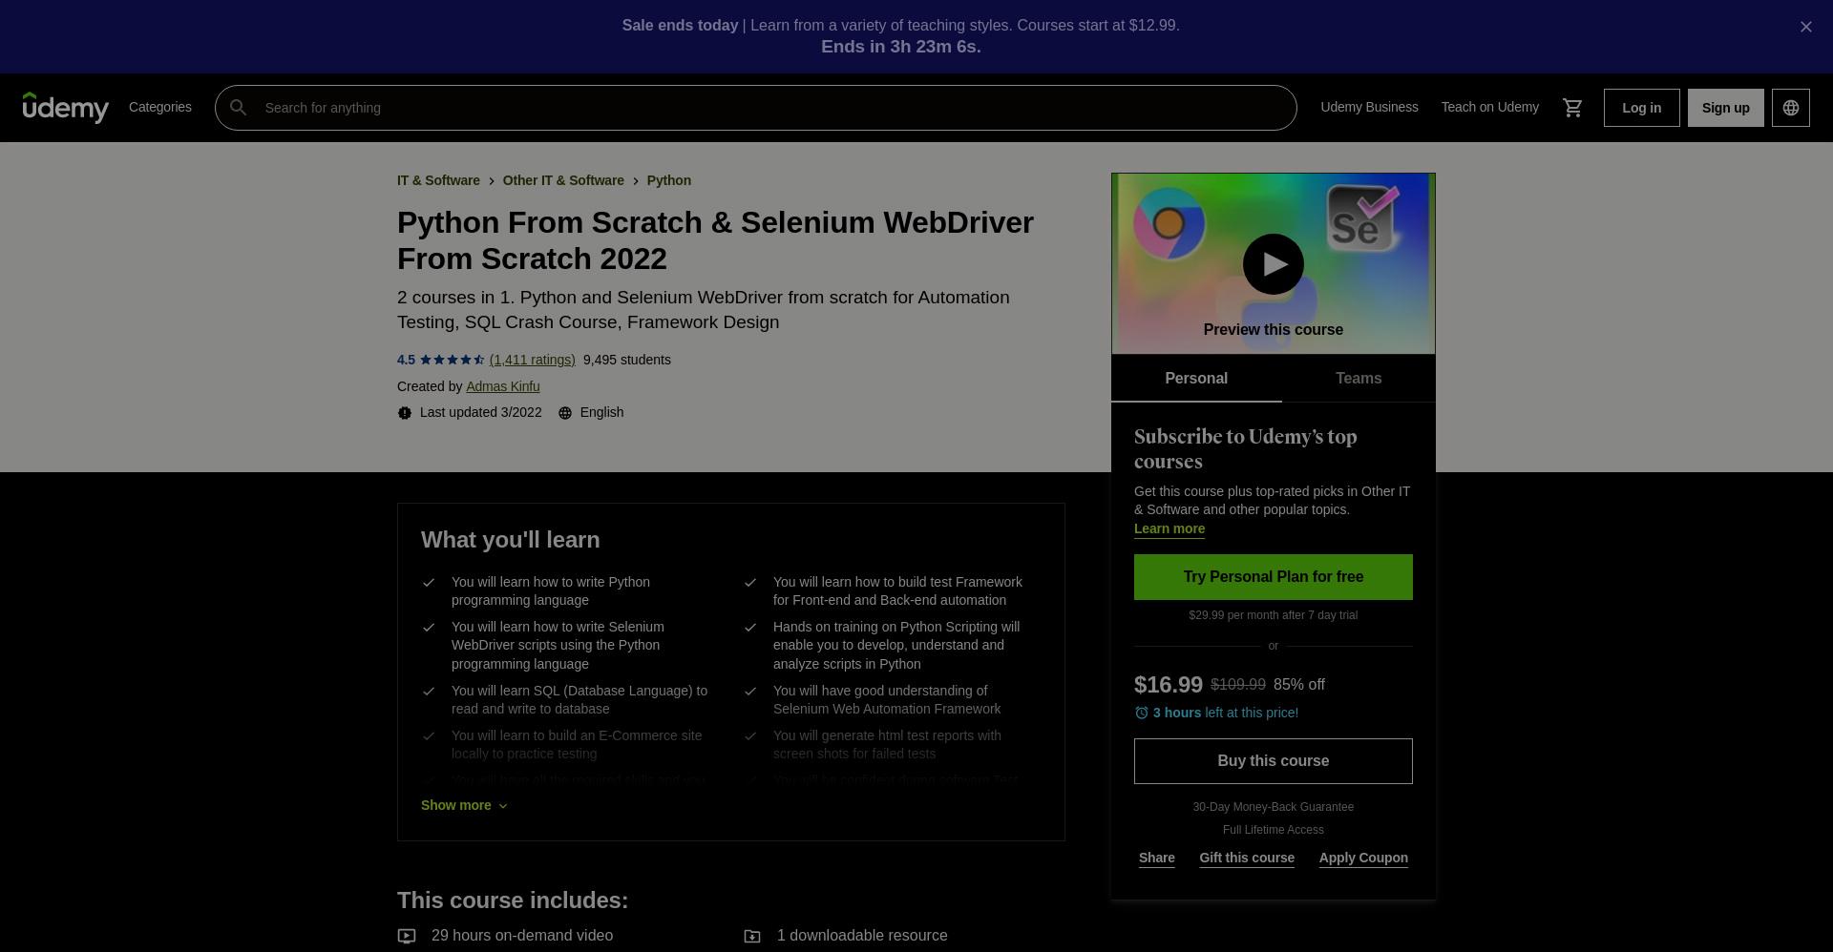Click the search magnifier icon
Viewport: 1833px width, 952px height.
coord(239,108)
